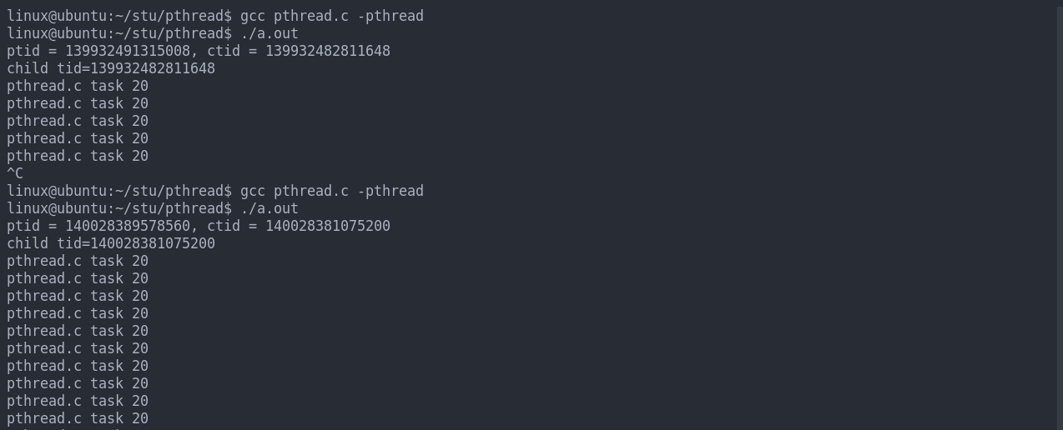The image size is (1063, 430).
Task: Click the second gcc pthread.c -pthread command
Action: click(331, 191)
